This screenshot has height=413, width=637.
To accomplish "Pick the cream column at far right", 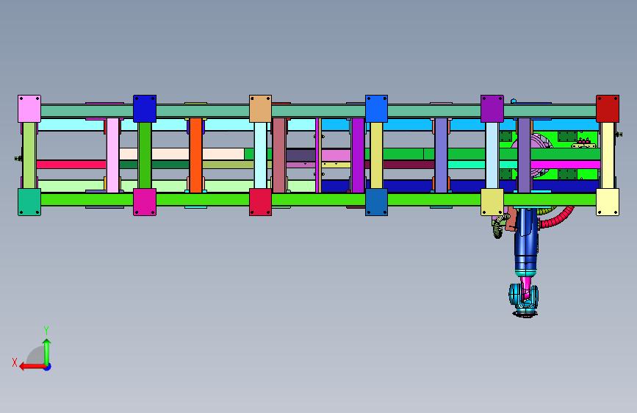I will [x=608, y=155].
